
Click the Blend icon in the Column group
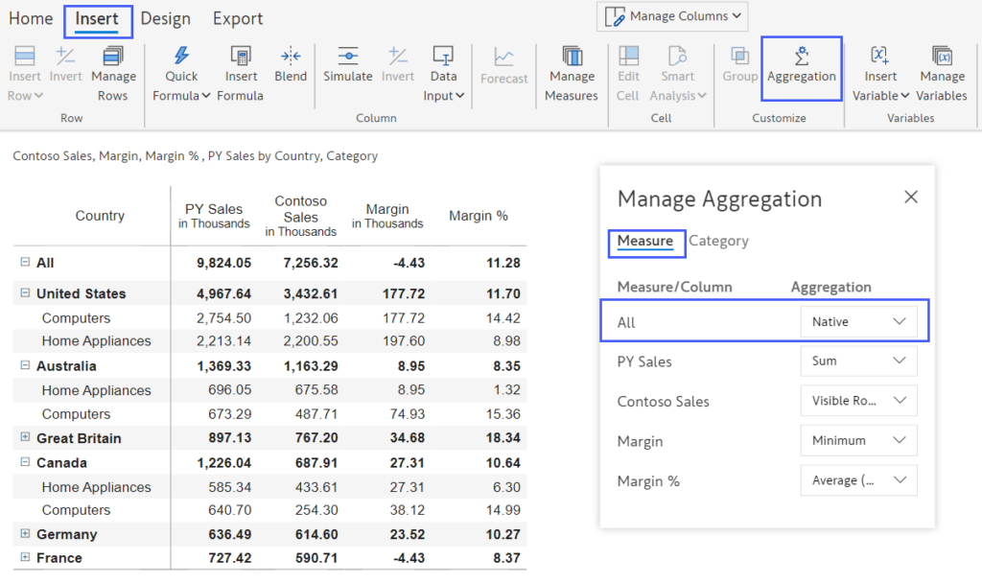click(291, 65)
